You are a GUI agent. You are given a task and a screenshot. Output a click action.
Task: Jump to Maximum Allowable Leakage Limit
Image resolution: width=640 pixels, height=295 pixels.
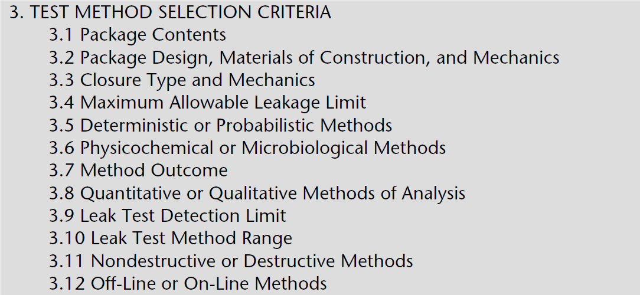pyautogui.click(x=207, y=103)
